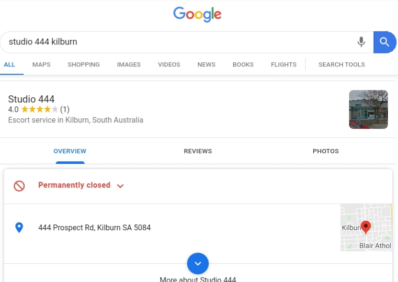The image size is (398, 282).
Task: Switch to the Maps tab
Action: click(x=41, y=65)
